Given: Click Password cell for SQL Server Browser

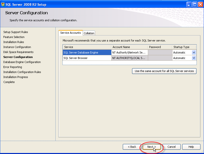Looking at the screenshot, I should point(160,58).
